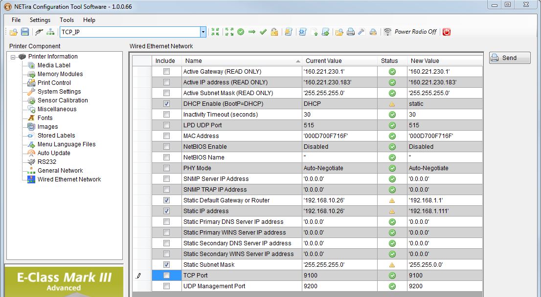The height and width of the screenshot is (297, 541).
Task: Check Include box for MAC Address row
Action: 166,136
